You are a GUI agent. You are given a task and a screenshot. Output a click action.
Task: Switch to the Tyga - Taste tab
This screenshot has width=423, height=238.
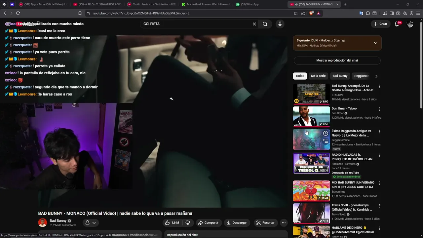tap(43, 4)
